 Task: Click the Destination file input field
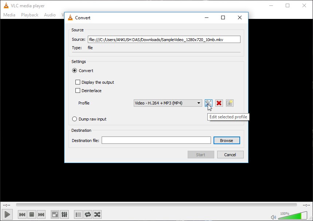(156, 140)
